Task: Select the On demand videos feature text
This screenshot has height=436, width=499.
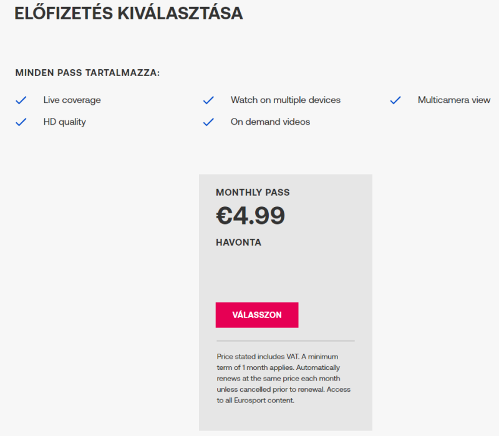Action: [x=270, y=122]
